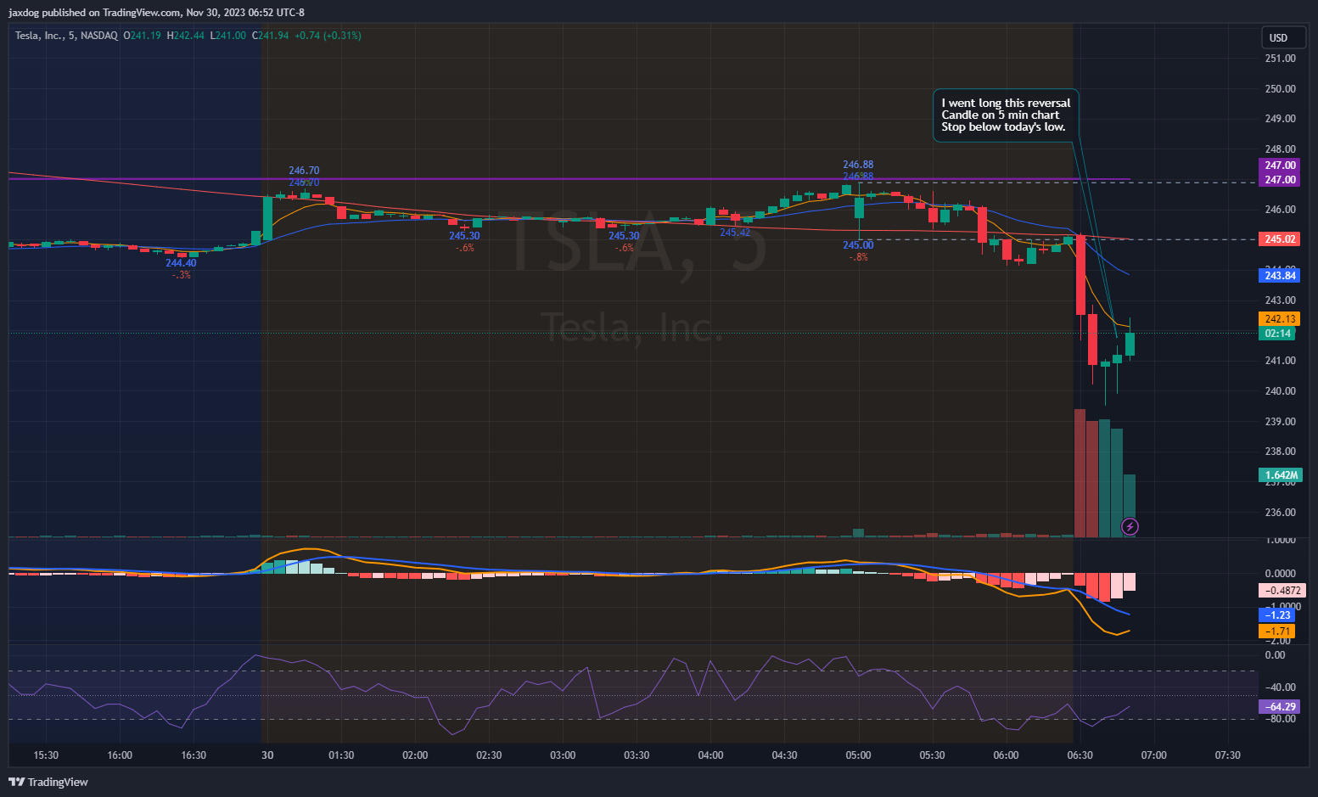Open the USD currency selector
Image resolution: width=1318 pixels, height=797 pixels.
[1283, 37]
